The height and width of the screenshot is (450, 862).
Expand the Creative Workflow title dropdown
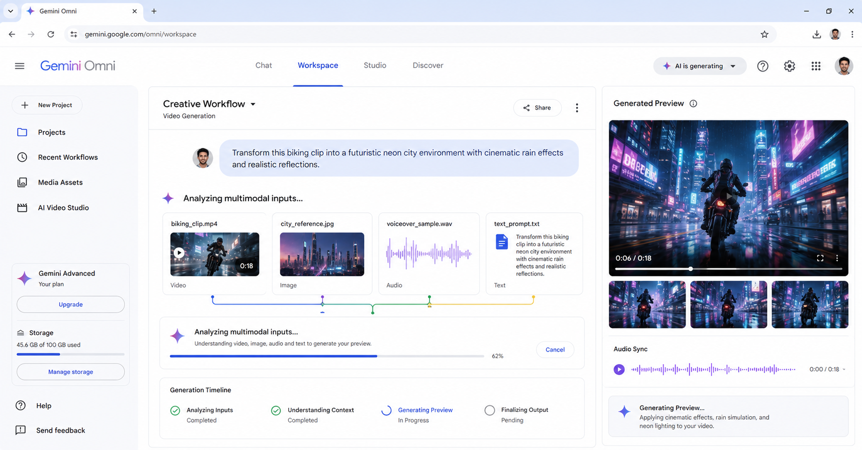[x=253, y=104]
